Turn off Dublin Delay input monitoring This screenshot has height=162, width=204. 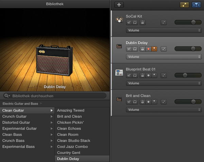(154, 49)
